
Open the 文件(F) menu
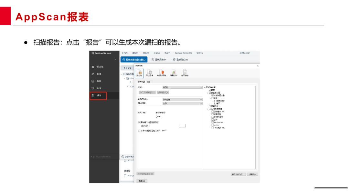pyautogui.click(x=125, y=53)
